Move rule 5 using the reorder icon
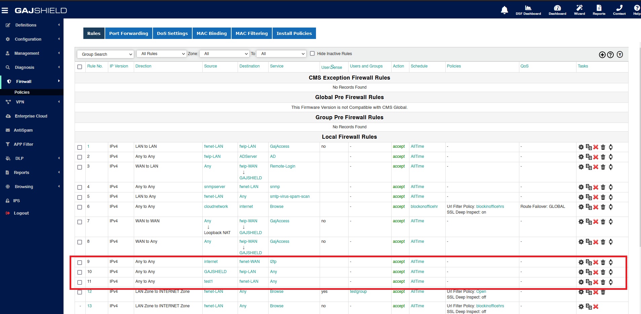The height and width of the screenshot is (314, 641). (x=611, y=197)
